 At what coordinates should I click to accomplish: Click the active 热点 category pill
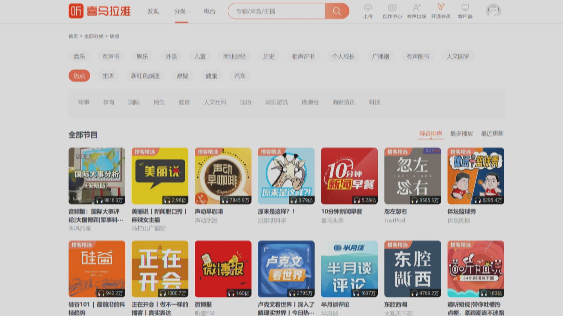79,76
